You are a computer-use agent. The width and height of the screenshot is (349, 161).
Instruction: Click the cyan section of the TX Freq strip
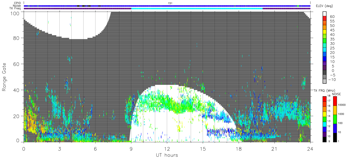click(197, 9)
